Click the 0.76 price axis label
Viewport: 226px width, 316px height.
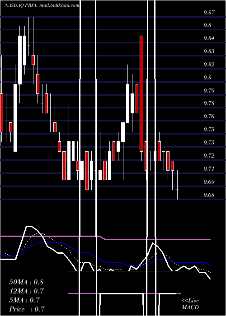pyautogui.click(x=209, y=116)
